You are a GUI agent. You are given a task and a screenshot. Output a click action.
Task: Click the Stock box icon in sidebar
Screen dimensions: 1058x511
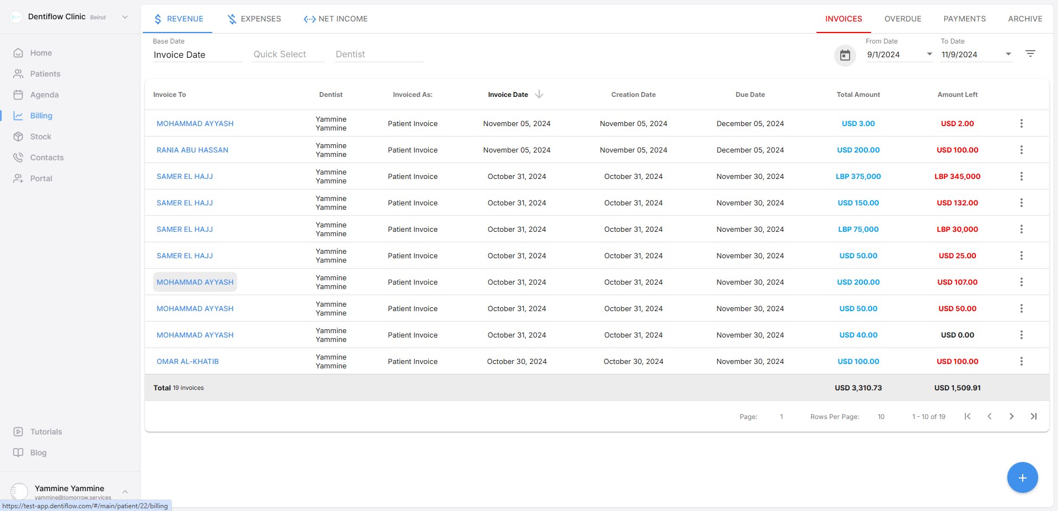(x=18, y=137)
